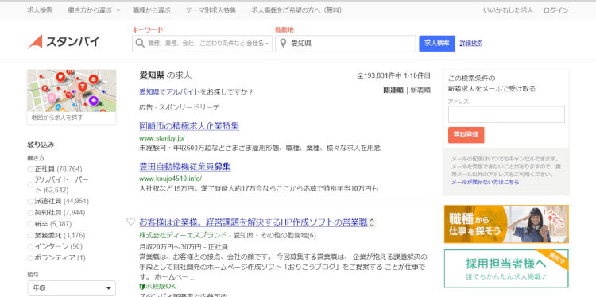Select ボランティア option
This screenshot has width=596, height=297.
30,258
